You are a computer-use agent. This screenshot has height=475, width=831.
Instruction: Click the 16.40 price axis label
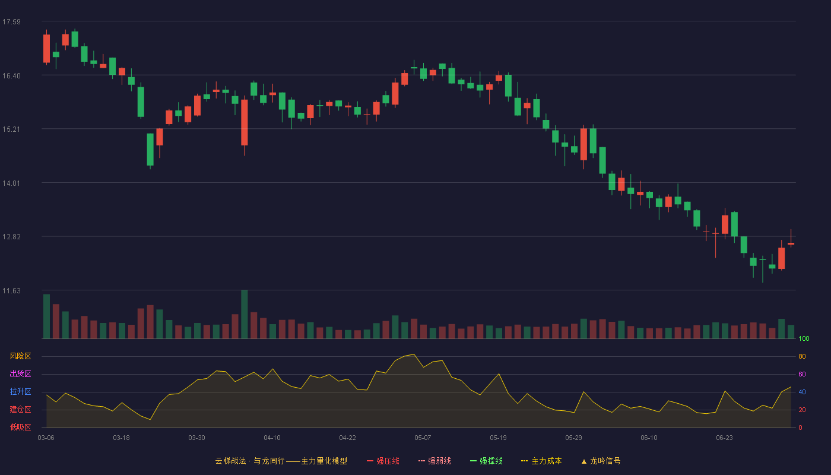click(11, 75)
